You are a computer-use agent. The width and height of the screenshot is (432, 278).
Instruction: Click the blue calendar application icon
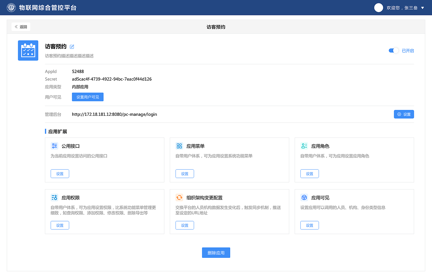(x=28, y=50)
